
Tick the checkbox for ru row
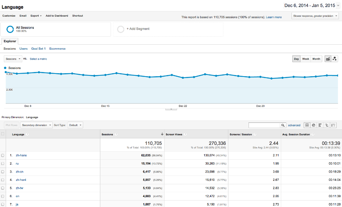click(x=3, y=163)
